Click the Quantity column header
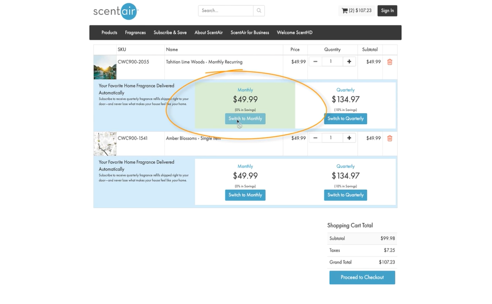 tap(332, 50)
